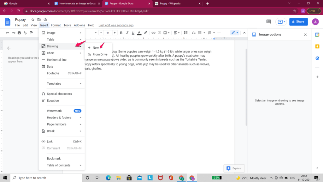The width and height of the screenshot is (323, 182).
Task: Open the insert link tool
Action: [x=154, y=33]
